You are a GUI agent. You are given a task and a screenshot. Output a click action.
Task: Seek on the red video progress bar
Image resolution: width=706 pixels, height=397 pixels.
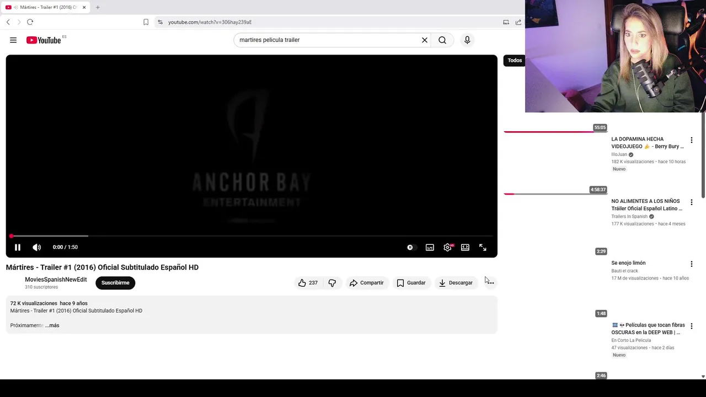pyautogui.click(x=252, y=236)
